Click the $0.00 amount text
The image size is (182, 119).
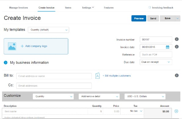point(166,111)
